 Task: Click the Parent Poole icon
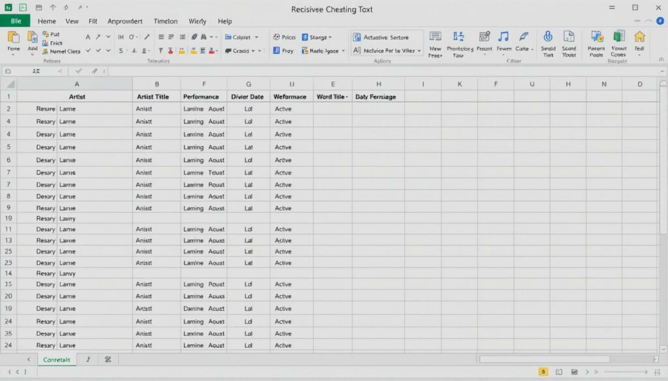pos(596,36)
